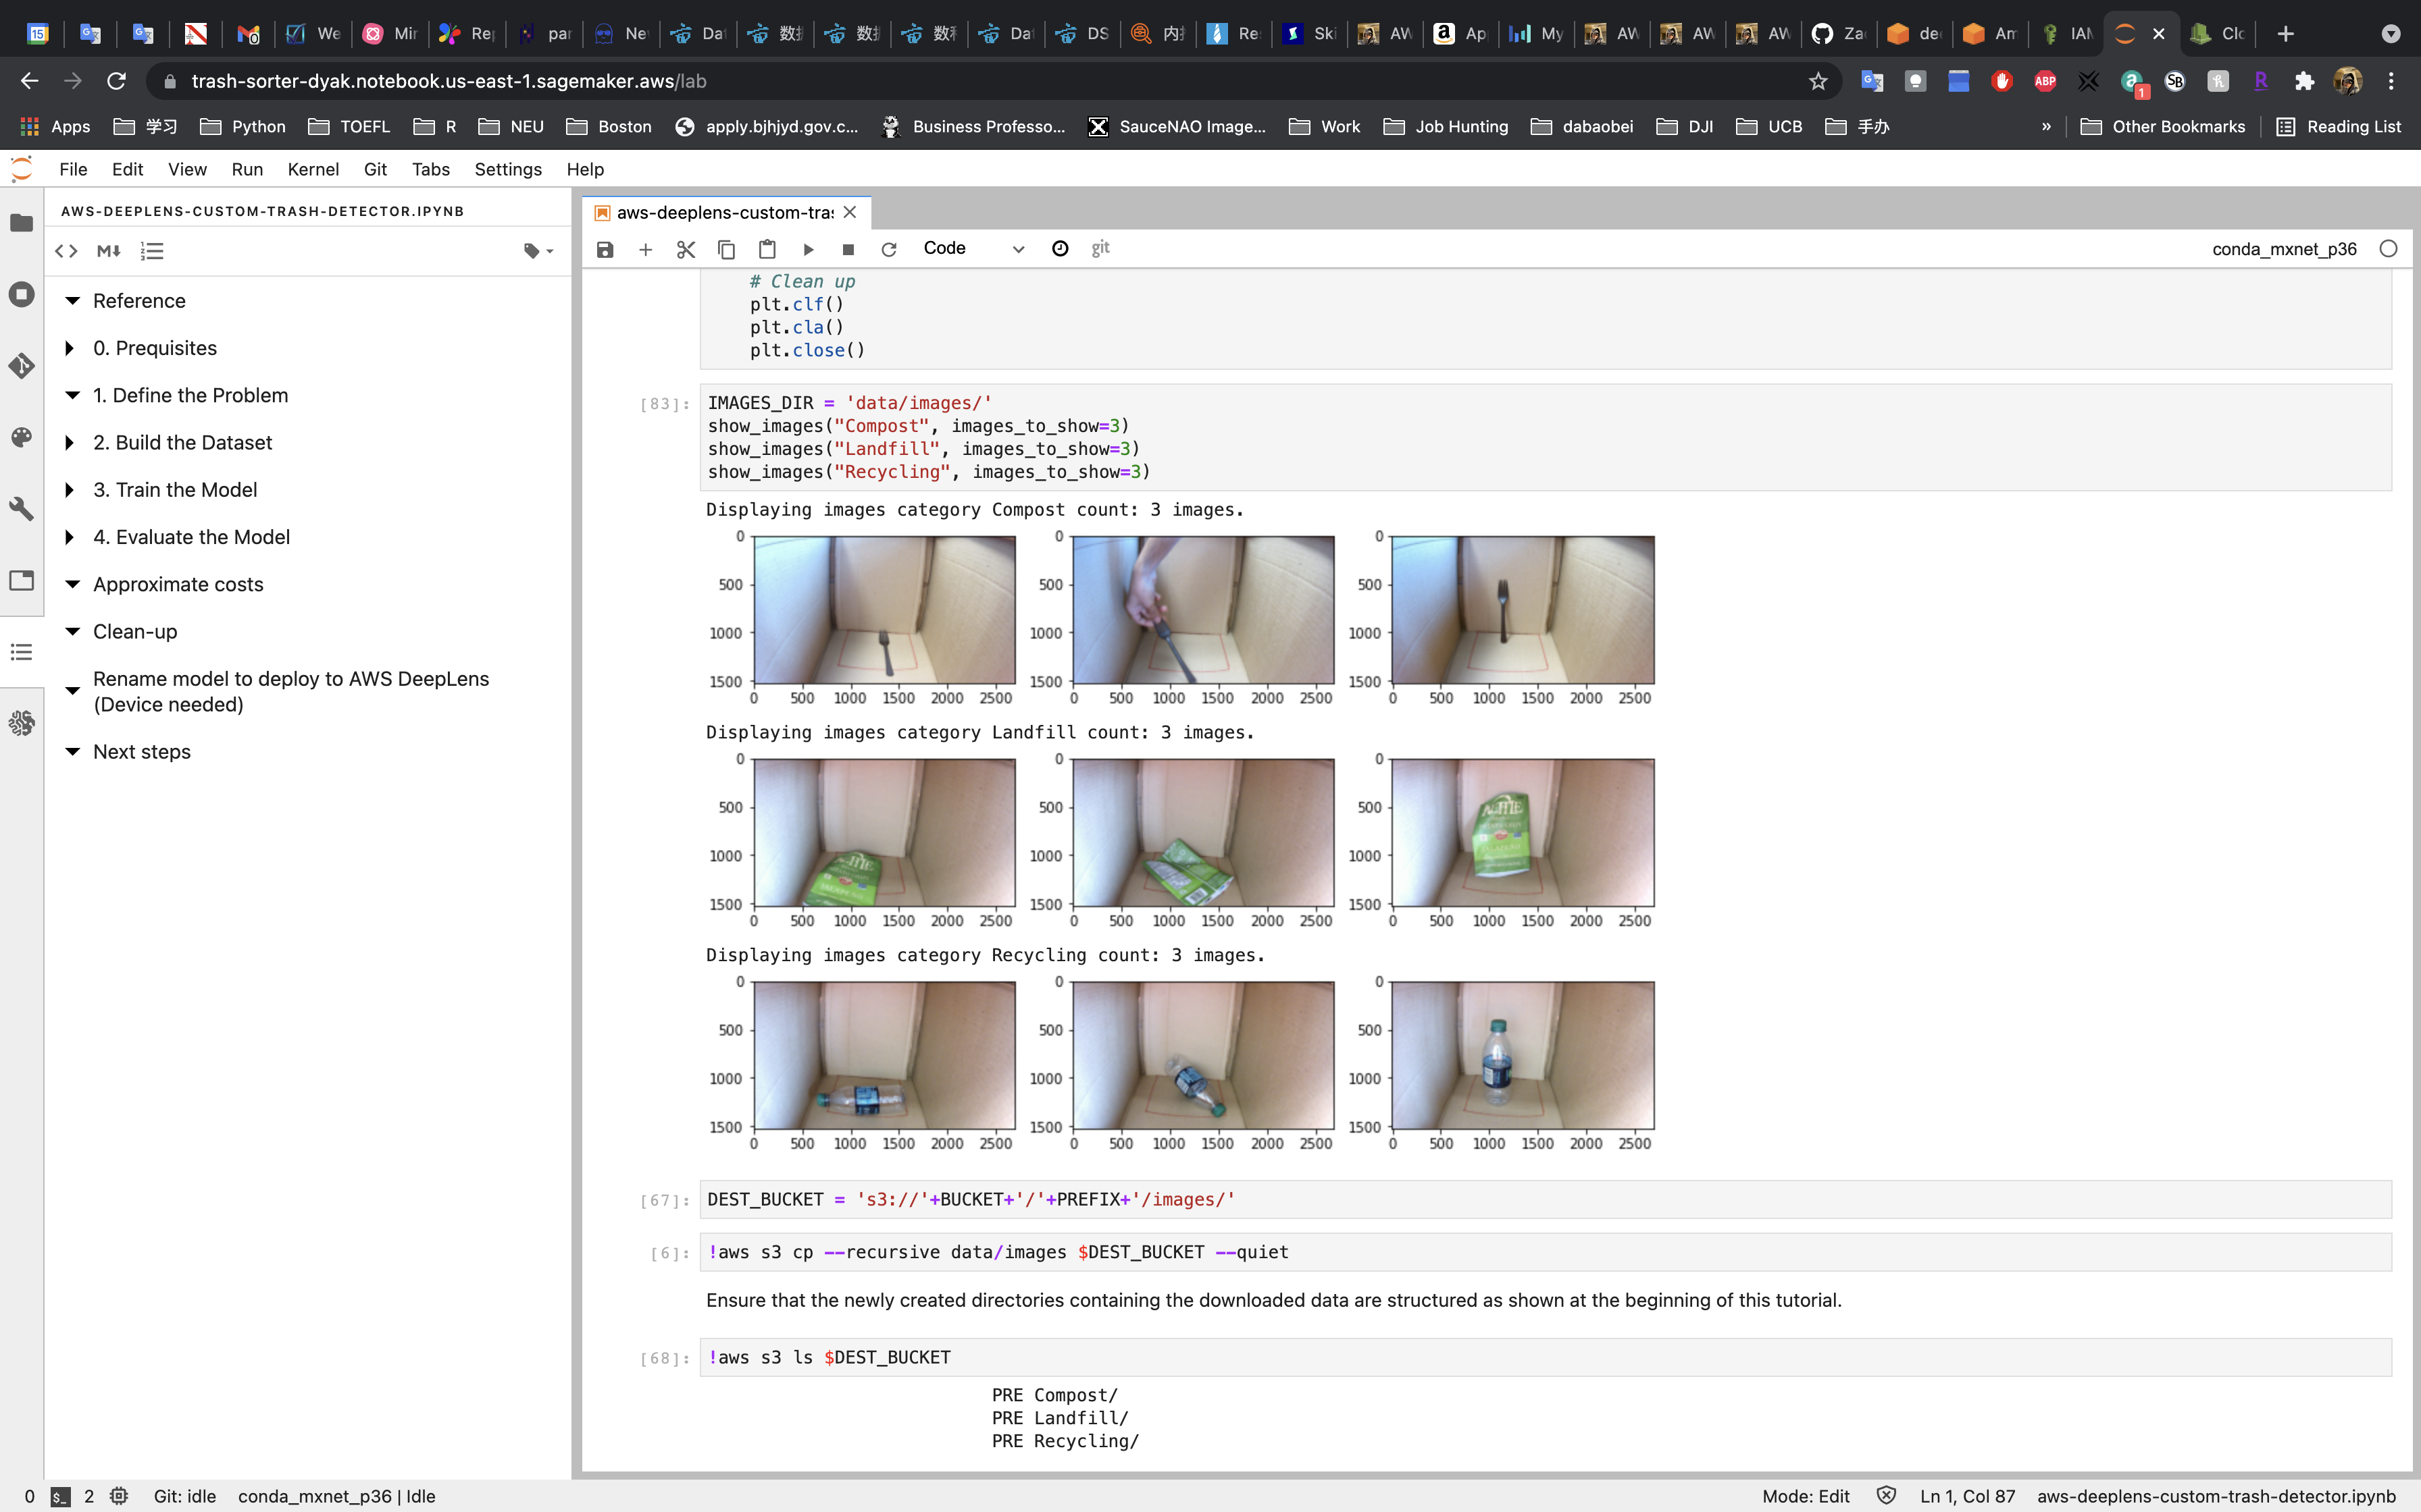Open the Settings menu
The width and height of the screenshot is (2421, 1512).
pyautogui.click(x=507, y=169)
